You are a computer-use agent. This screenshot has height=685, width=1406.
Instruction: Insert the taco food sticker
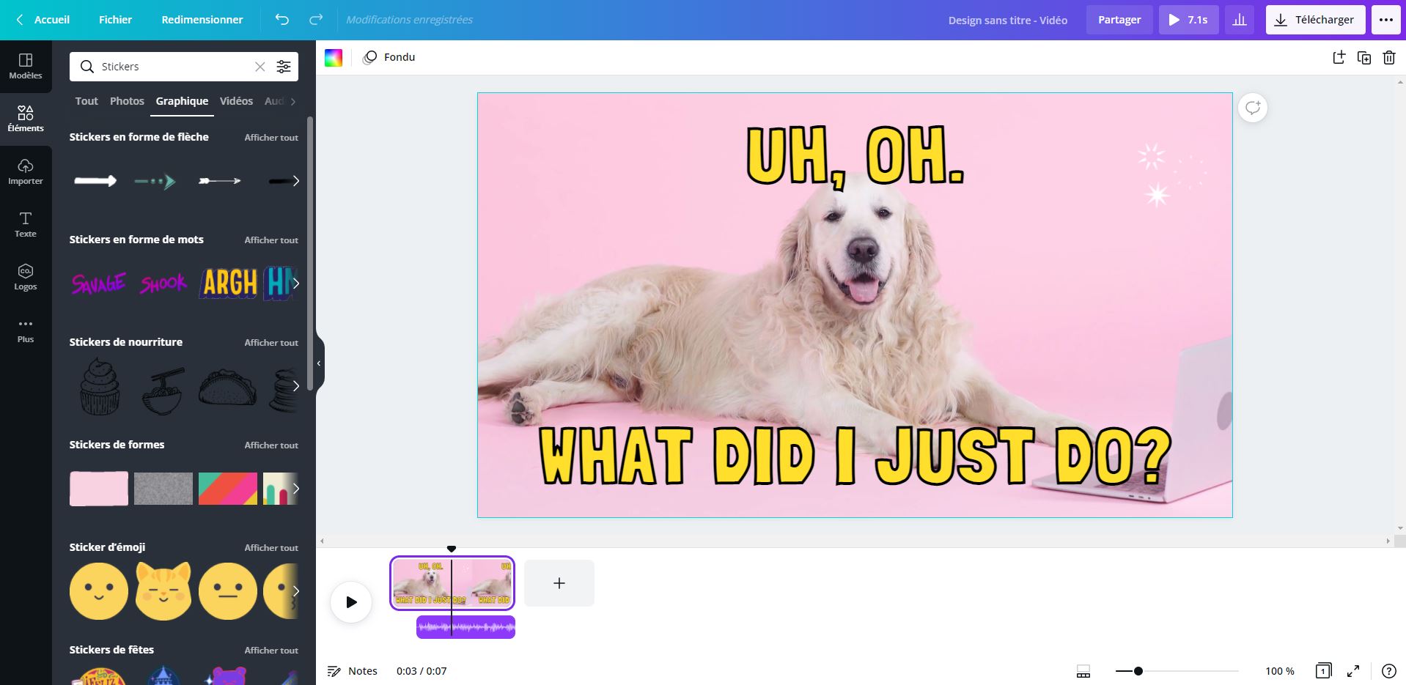228,388
